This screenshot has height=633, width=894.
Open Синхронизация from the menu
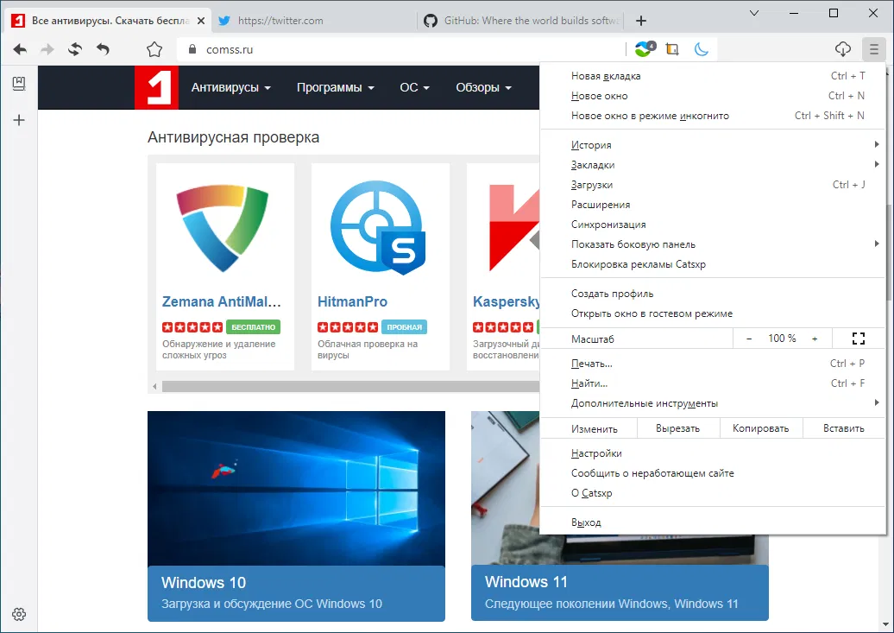point(713,225)
